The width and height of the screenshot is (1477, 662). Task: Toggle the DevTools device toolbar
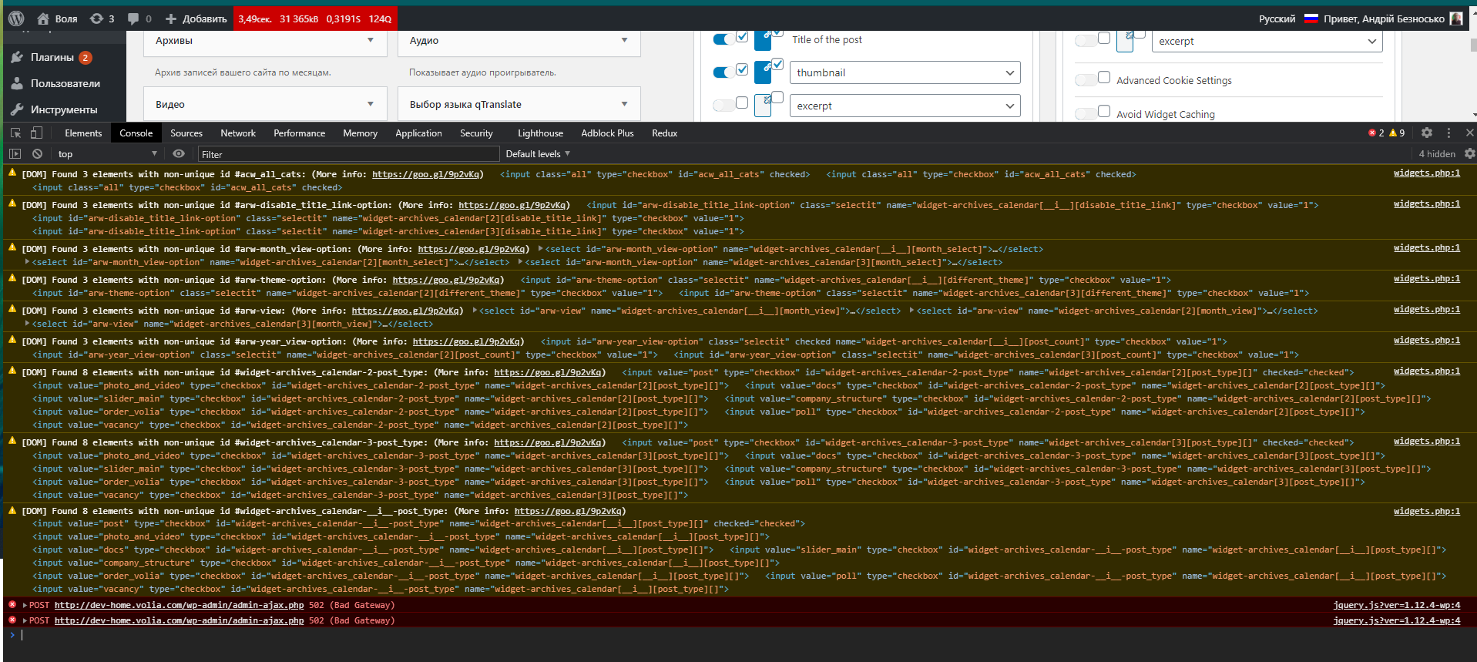click(x=36, y=133)
